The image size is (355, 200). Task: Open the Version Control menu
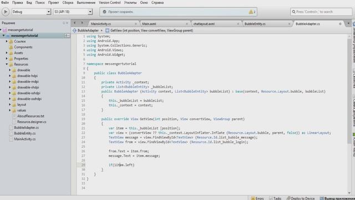click(110, 3)
